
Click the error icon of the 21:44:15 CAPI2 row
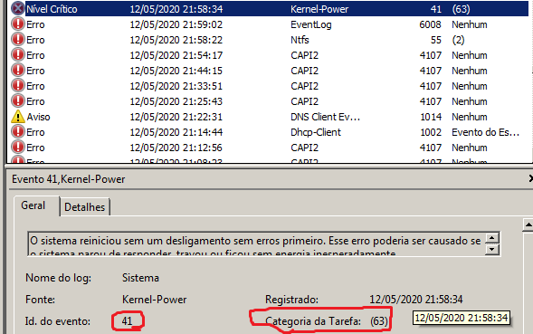[x=18, y=70]
